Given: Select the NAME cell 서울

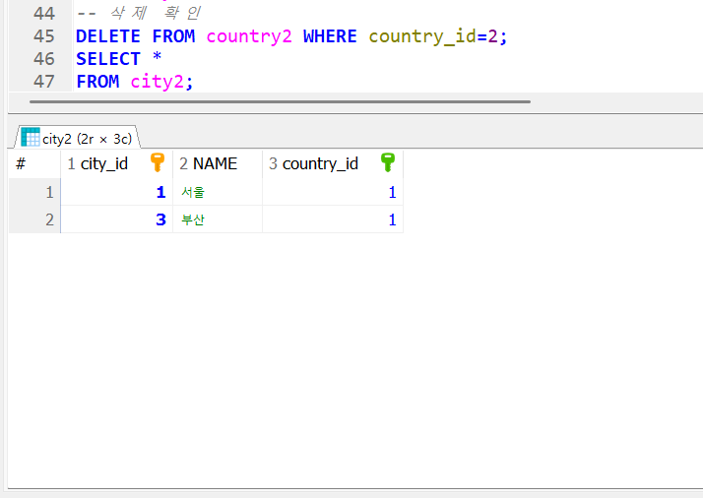Looking at the screenshot, I should (x=218, y=192).
